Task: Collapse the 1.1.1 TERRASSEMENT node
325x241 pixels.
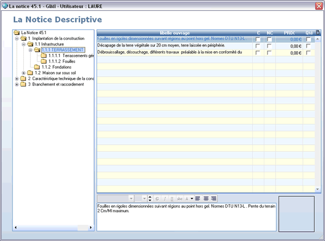Action: pos(30,50)
